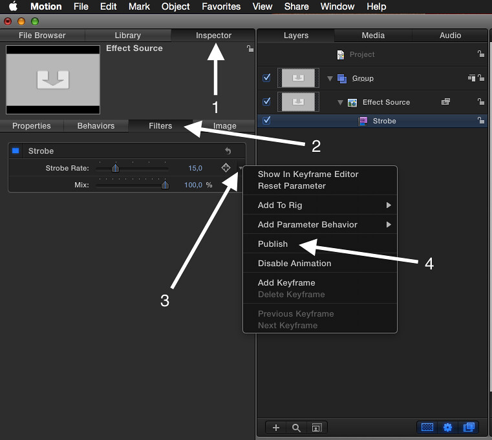Open the File menu
The height and width of the screenshot is (440, 492).
tap(81, 6)
